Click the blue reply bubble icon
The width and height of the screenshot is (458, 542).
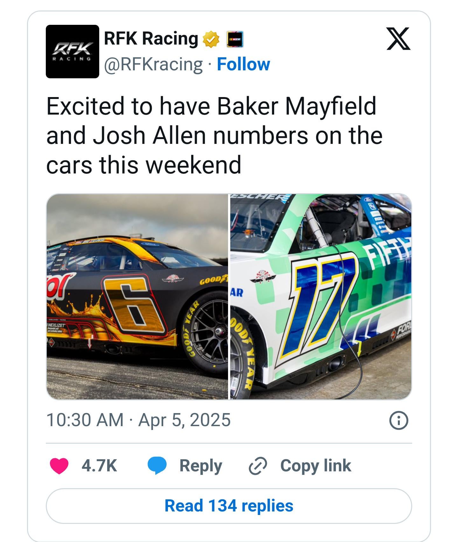tap(157, 466)
